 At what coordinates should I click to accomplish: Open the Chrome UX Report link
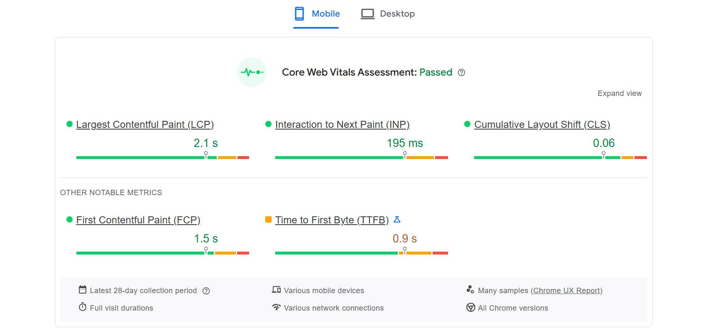tap(566, 291)
